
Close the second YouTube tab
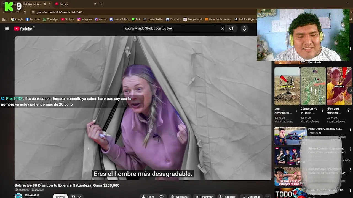(95, 4)
